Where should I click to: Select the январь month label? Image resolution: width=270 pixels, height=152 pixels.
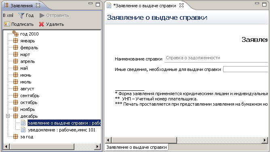point(27,41)
